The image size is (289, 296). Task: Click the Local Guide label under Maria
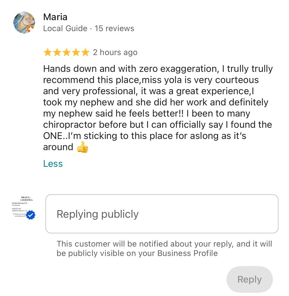point(65,28)
